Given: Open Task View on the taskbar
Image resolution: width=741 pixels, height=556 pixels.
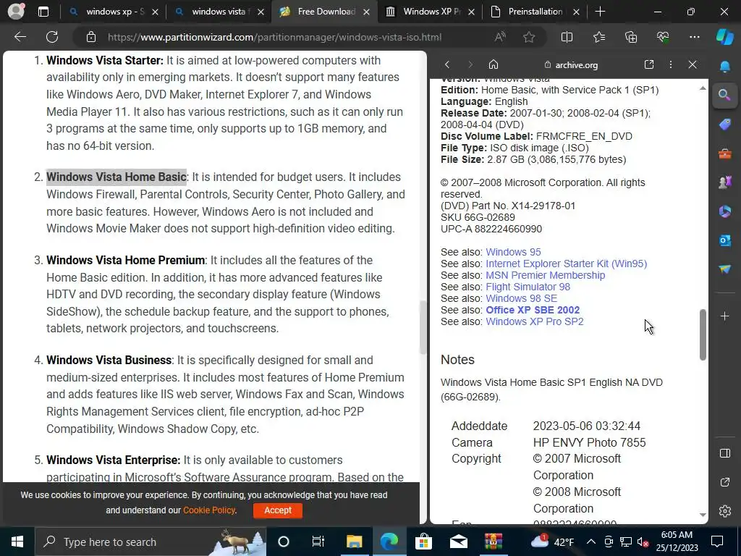Looking at the screenshot, I should point(318,542).
